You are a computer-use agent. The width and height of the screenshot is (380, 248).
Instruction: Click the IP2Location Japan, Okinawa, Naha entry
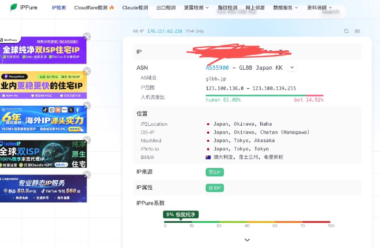[x=242, y=124]
